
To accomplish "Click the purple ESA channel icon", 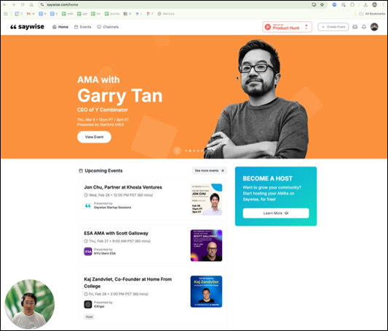I will pyautogui.click(x=88, y=252).
